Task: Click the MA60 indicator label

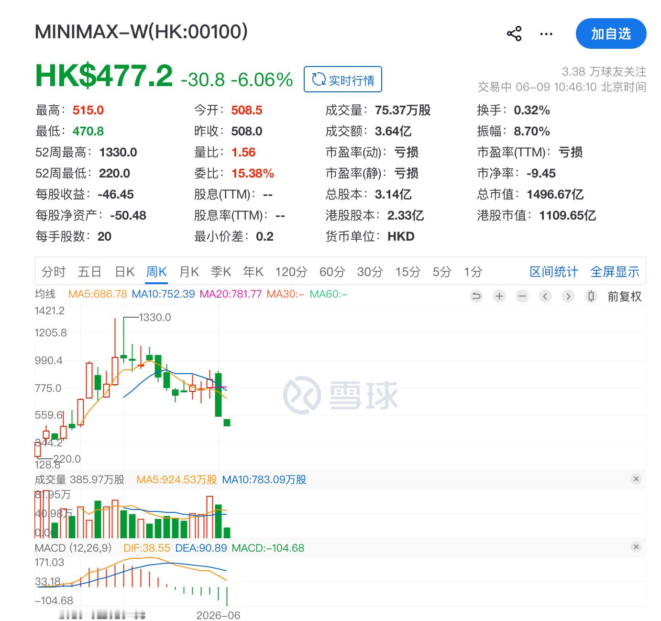Action: point(328,294)
